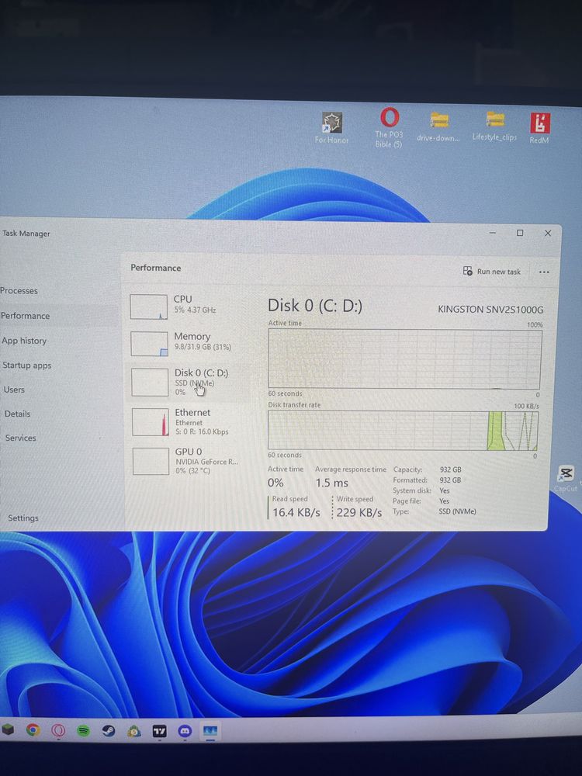The image size is (582, 776).
Task: Select the CPU performance graph entry
Action: click(x=191, y=306)
